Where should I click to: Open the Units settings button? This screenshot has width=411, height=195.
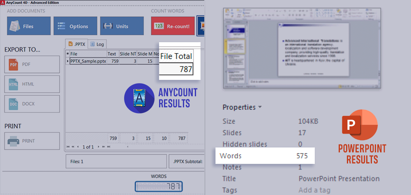click(122, 26)
